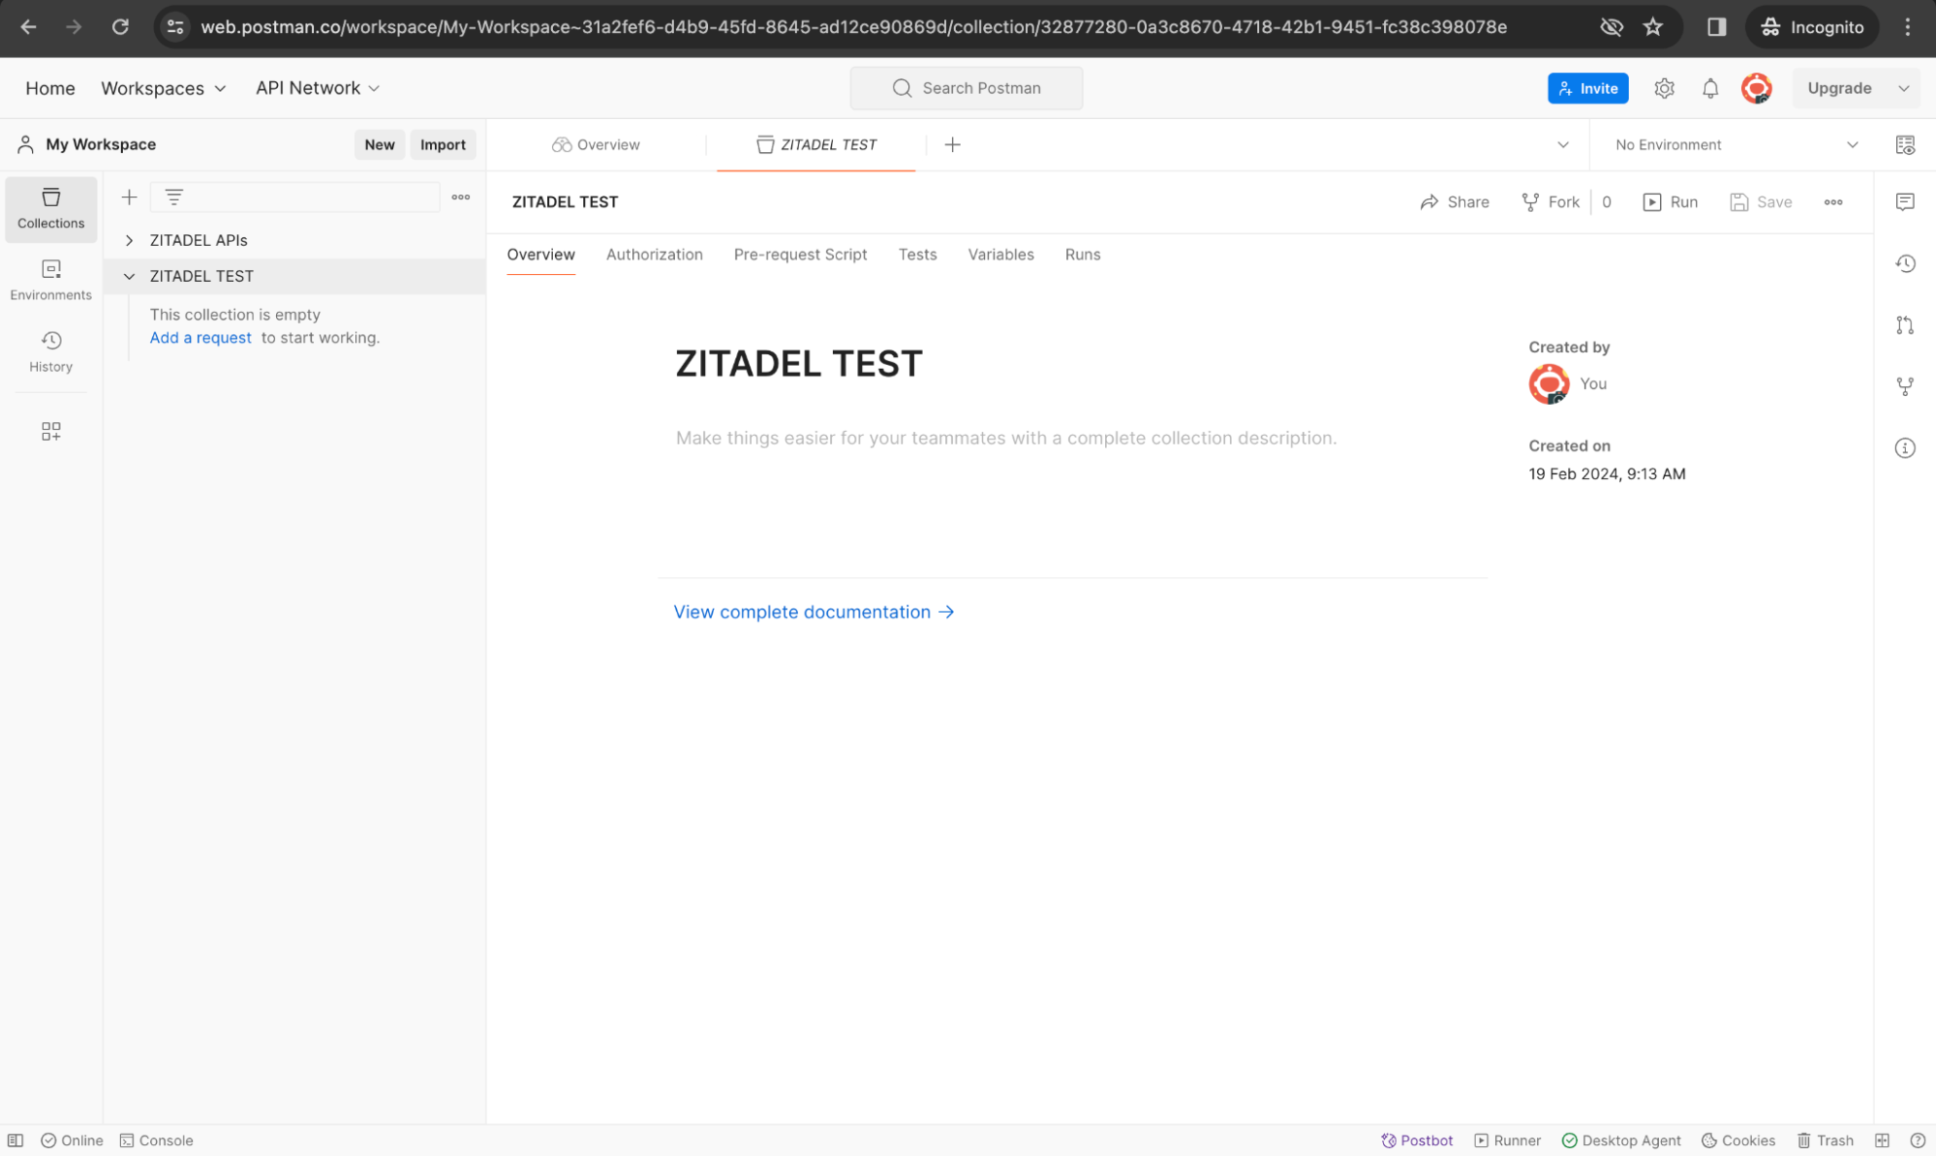Switch to the Variables tab
1936x1156 pixels.
coord(1000,255)
